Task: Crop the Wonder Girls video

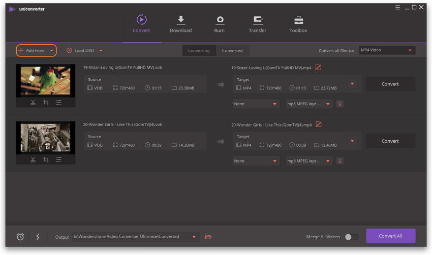Action: tap(46, 160)
